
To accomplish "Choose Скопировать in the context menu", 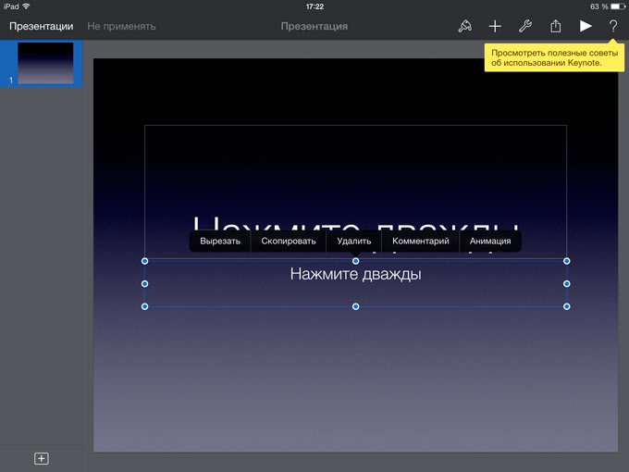I will coord(289,242).
